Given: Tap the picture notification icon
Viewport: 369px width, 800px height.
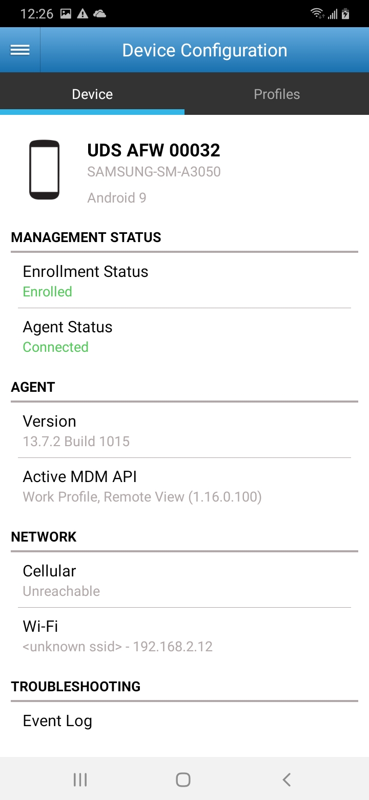Looking at the screenshot, I should point(66,14).
